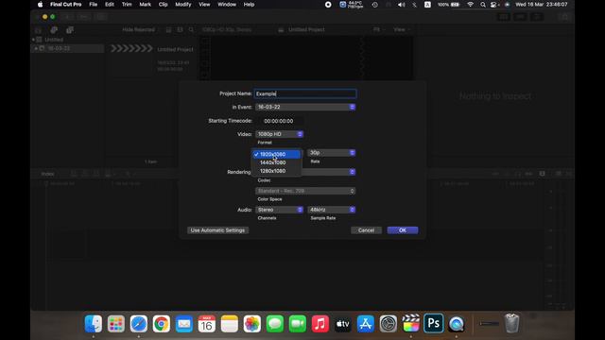Image resolution: width=605 pixels, height=340 pixels.
Task: Click the screen recording indicator icon
Action: pyautogui.click(x=328, y=5)
